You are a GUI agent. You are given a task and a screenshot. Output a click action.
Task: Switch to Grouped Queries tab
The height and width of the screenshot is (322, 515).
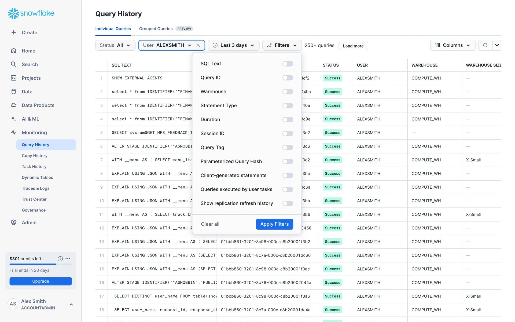[156, 29]
